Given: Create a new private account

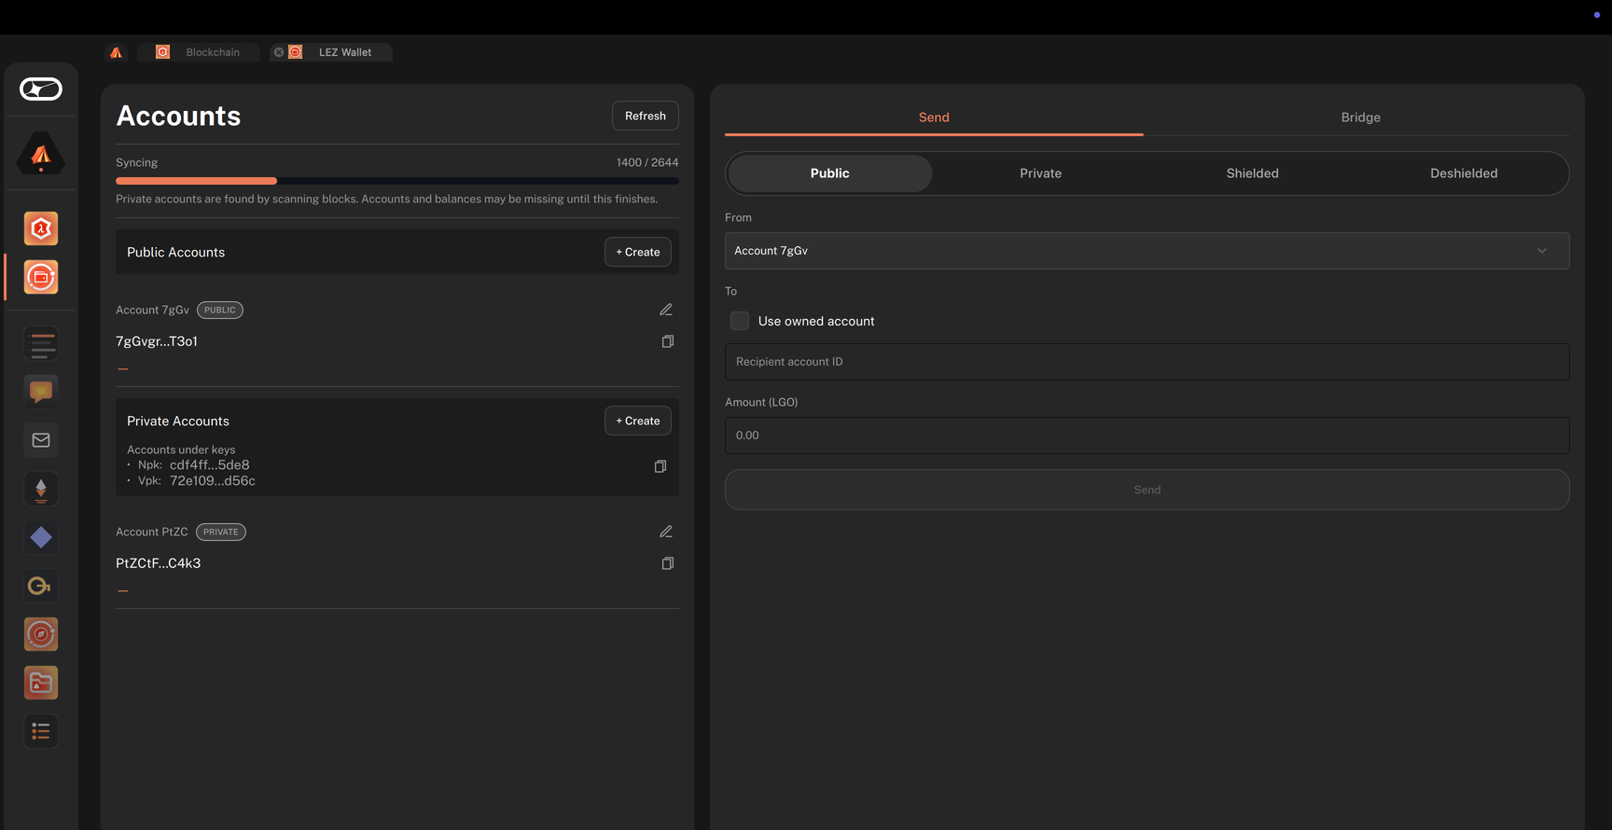Looking at the screenshot, I should click(x=638, y=421).
